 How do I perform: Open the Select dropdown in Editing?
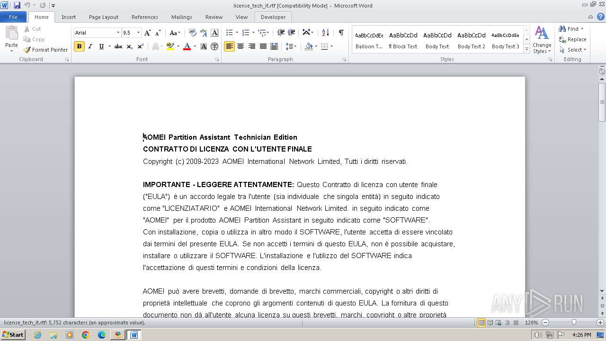pyautogui.click(x=572, y=50)
